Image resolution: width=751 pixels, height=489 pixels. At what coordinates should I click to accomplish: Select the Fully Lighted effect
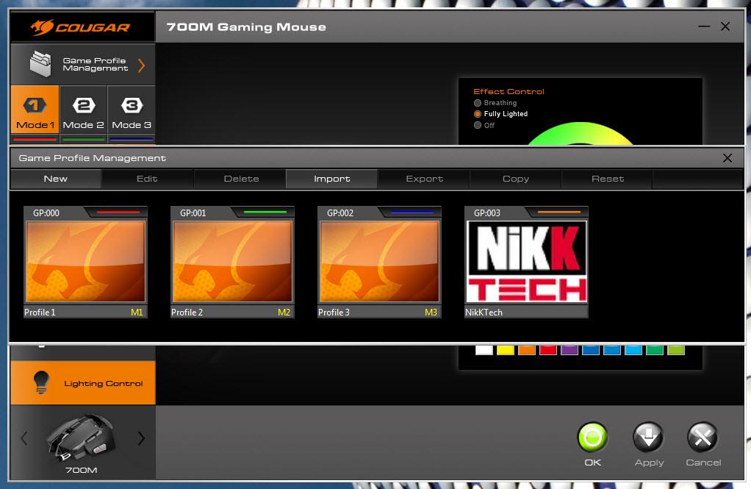(x=500, y=114)
